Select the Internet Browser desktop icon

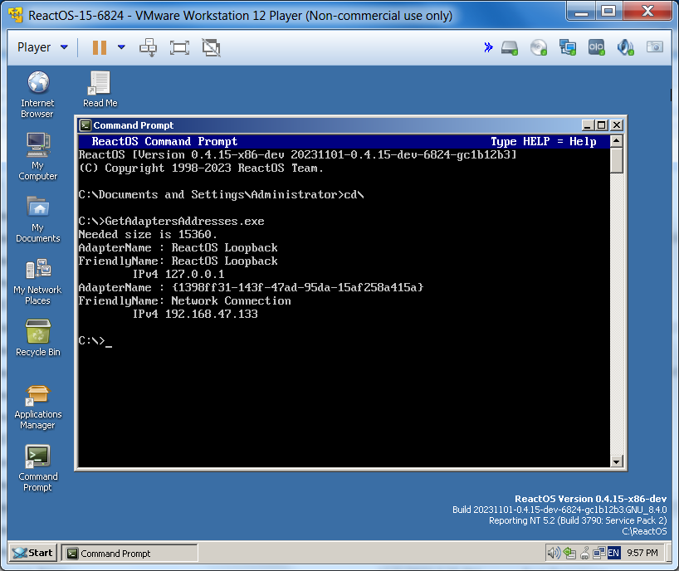coord(38,95)
